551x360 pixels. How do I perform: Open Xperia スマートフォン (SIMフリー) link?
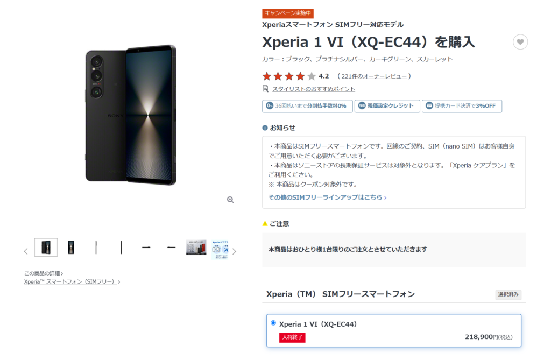72,281
